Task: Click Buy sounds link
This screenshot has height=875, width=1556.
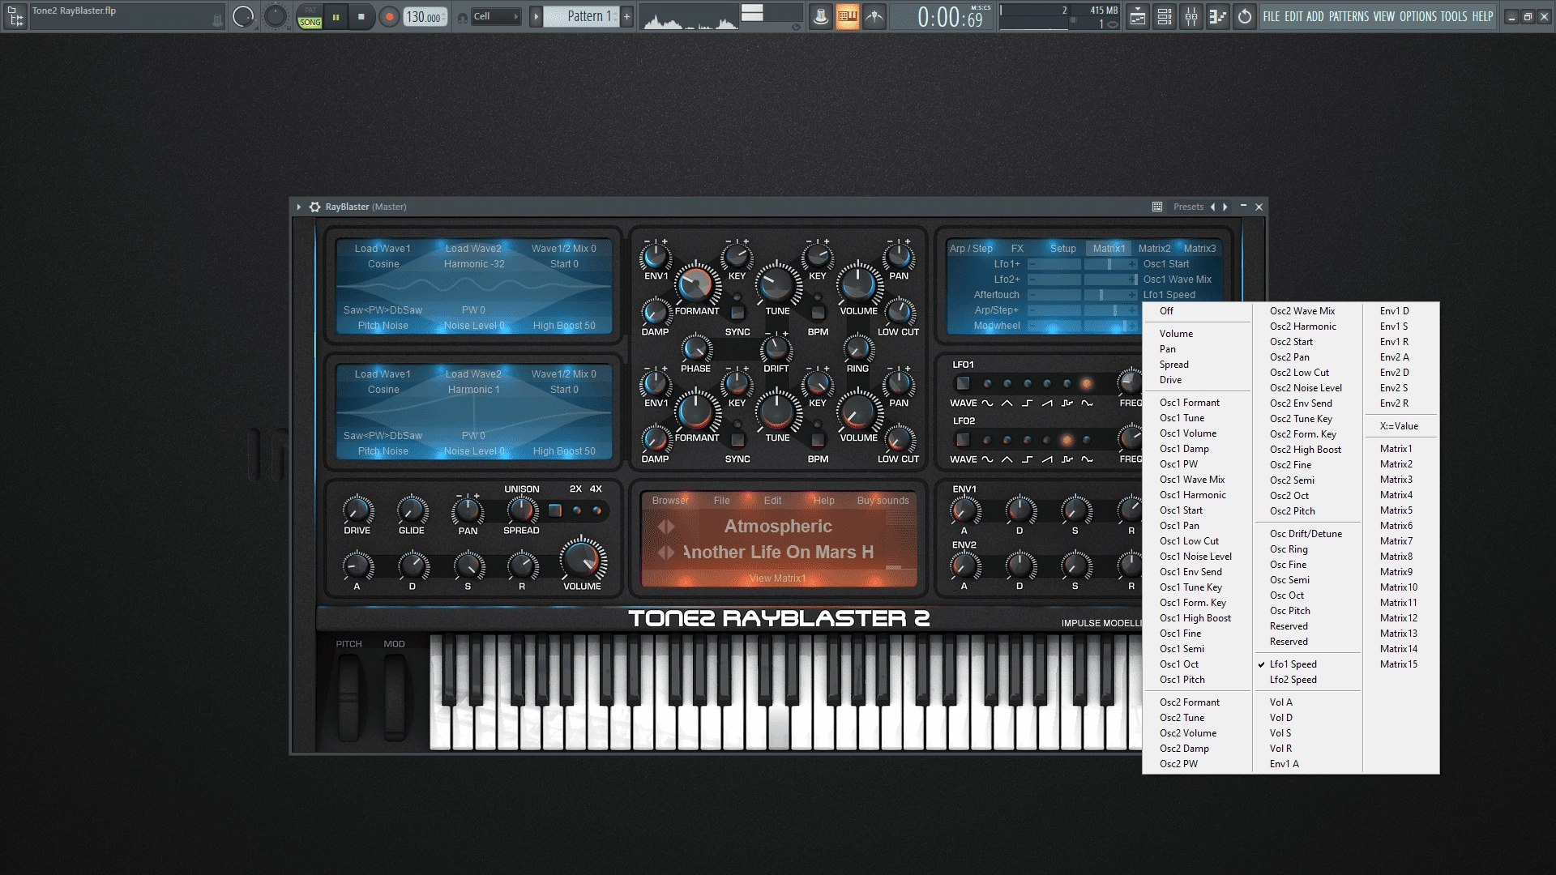Action: (883, 501)
